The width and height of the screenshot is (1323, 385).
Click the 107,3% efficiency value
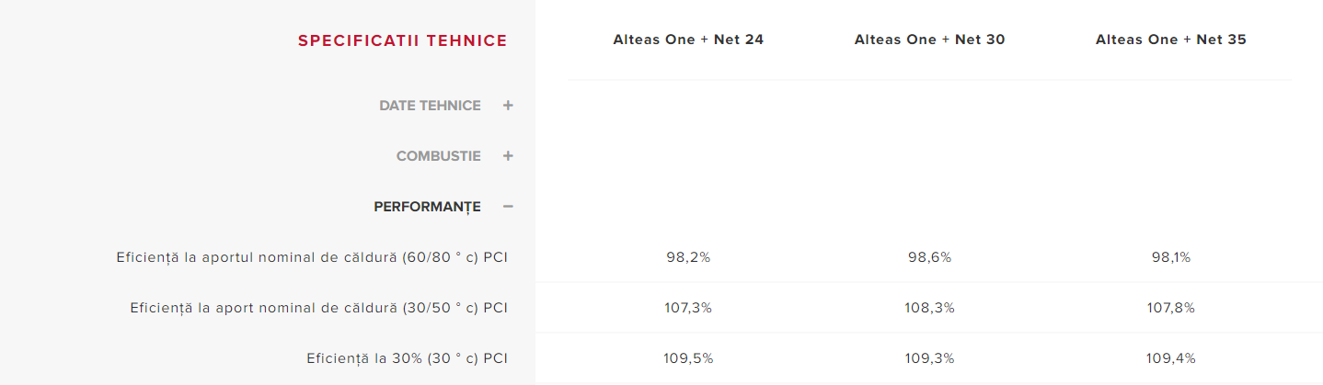pyautogui.click(x=688, y=308)
